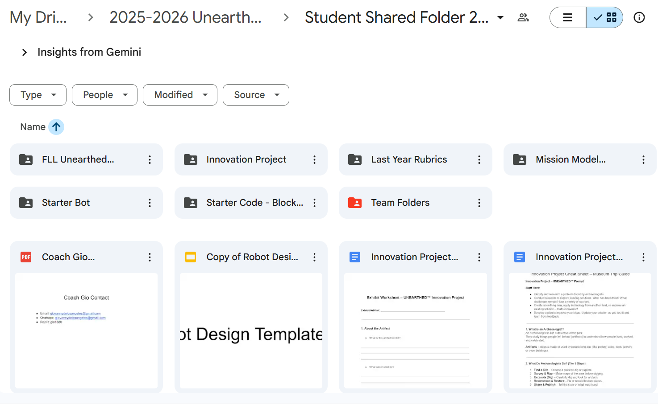The width and height of the screenshot is (658, 404).
Task: Open more options for Last Year Rubrics
Action: 479,159
